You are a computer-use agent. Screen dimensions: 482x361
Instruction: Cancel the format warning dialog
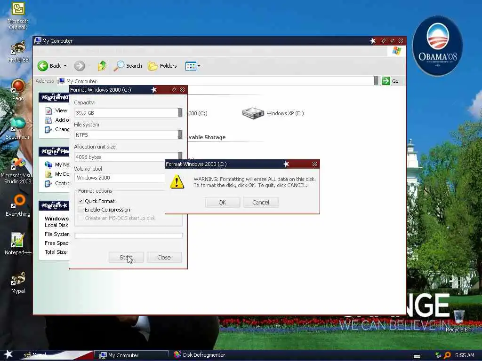coord(261,202)
